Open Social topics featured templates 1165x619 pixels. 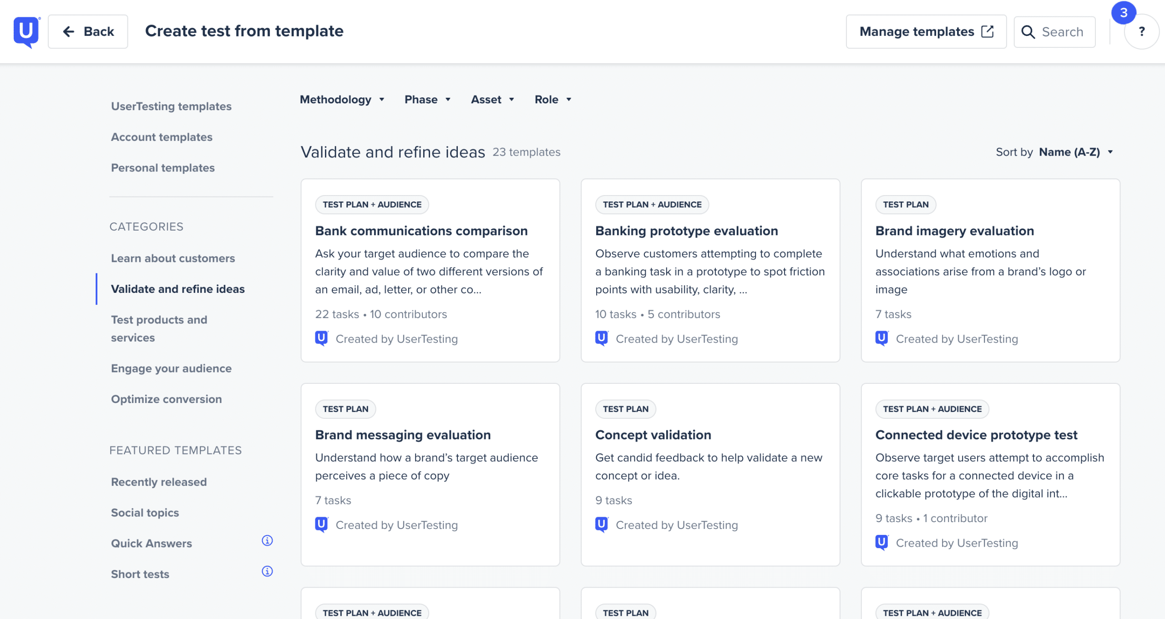pyautogui.click(x=145, y=513)
